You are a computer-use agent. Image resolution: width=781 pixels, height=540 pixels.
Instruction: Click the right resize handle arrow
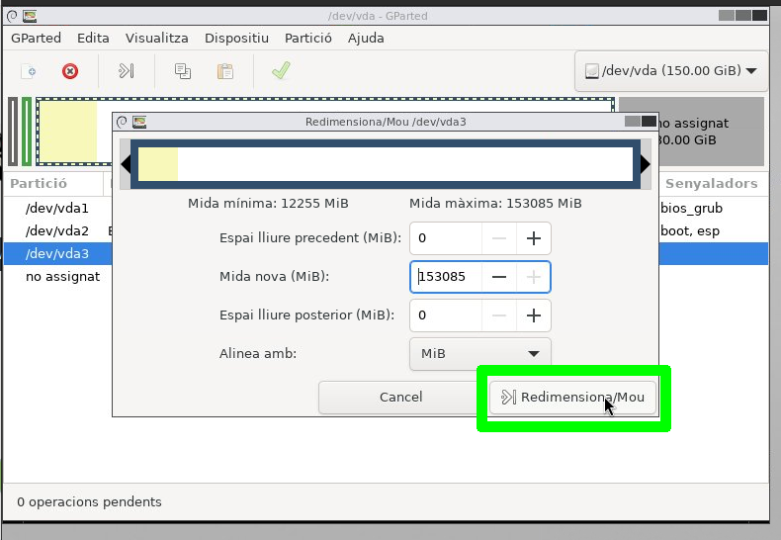click(x=646, y=164)
